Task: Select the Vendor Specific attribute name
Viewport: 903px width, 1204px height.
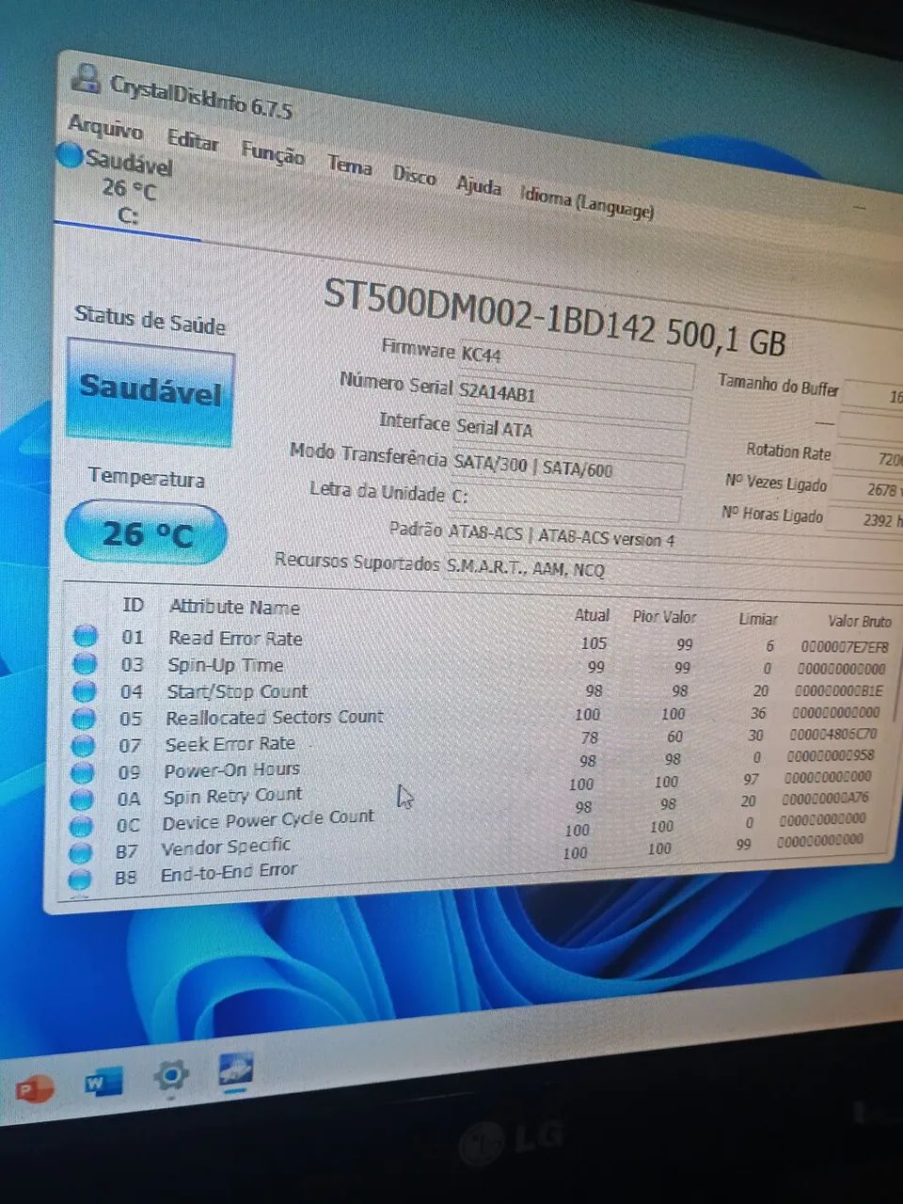Action: pyautogui.click(x=226, y=847)
